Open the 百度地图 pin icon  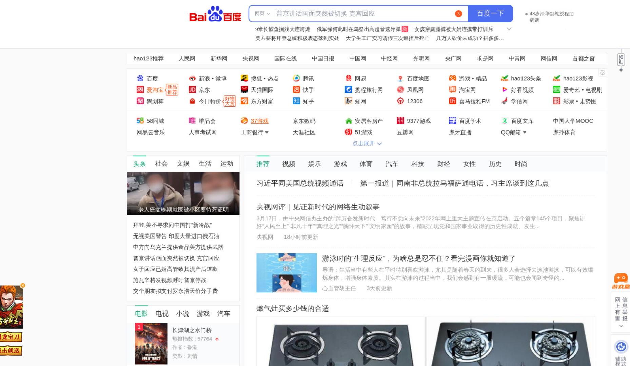tap(400, 78)
